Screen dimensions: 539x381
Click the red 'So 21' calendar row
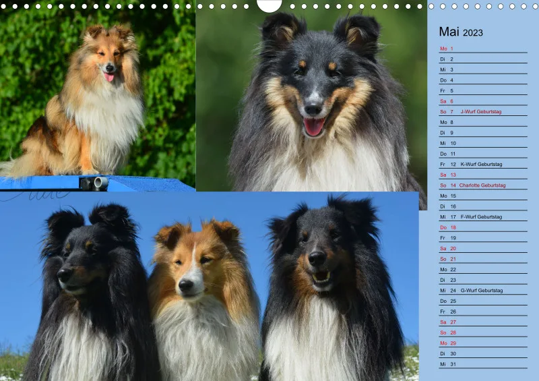(483, 259)
